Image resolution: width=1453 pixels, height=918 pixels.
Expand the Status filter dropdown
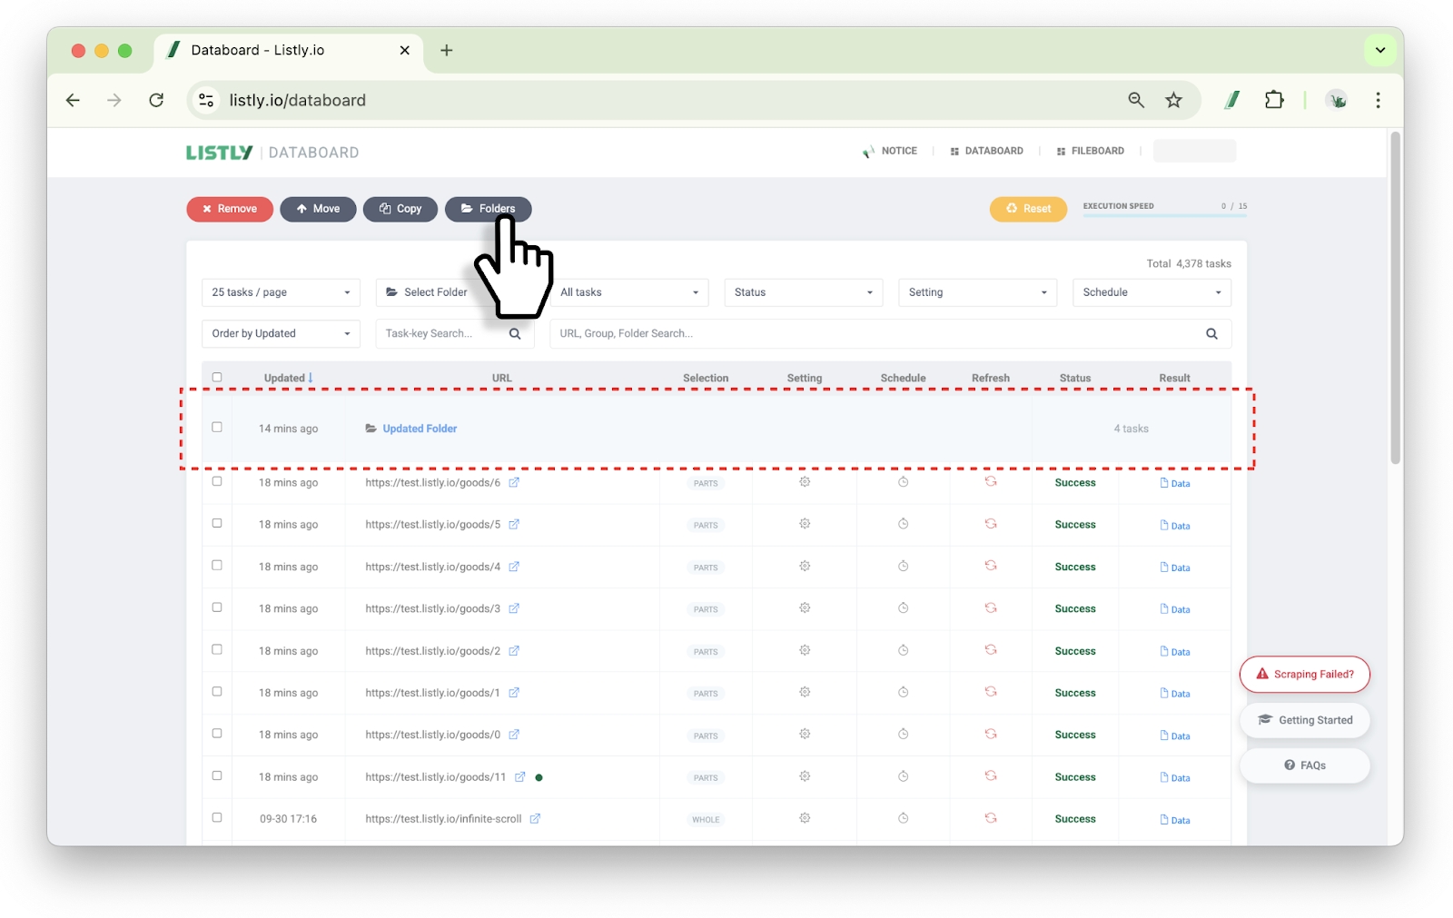[803, 292]
